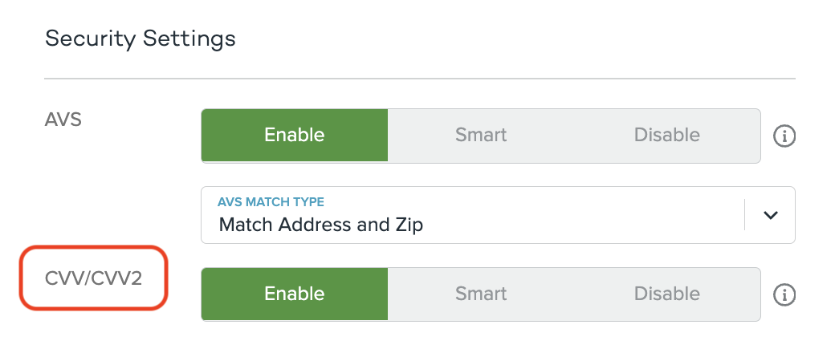Viewport: 835px width, 353px height.
Task: Disable CVV/CVV2 verification
Action: coord(666,294)
